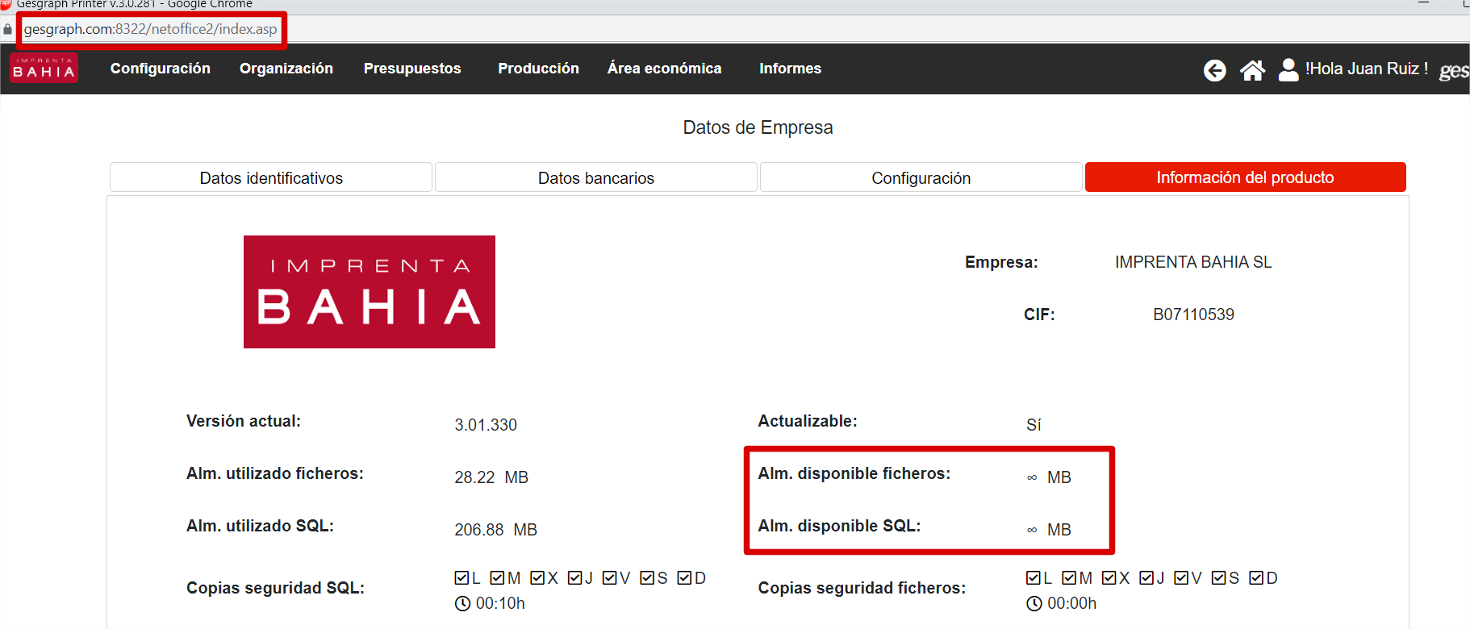
Task: Click the gesgraph logo at top right
Action: click(1454, 71)
